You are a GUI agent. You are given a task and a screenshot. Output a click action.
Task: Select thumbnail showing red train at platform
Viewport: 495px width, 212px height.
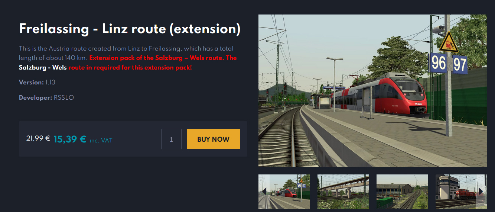pos(284,192)
